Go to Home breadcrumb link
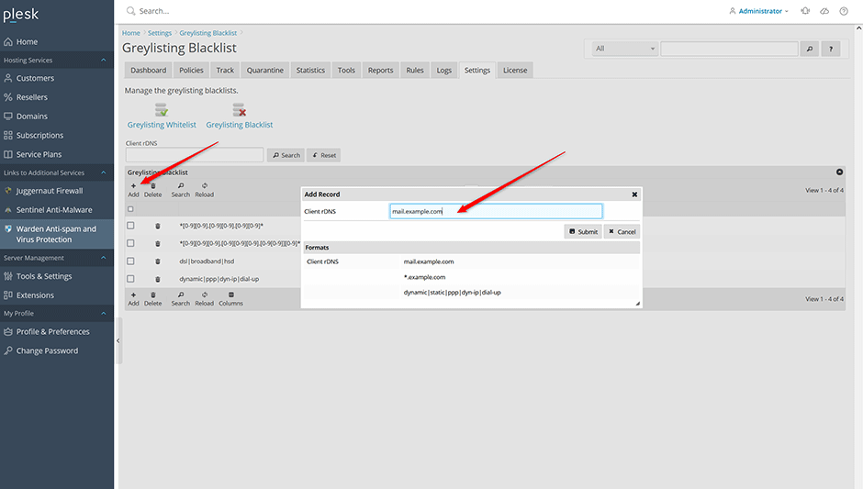The image size is (863, 489). coord(131,33)
